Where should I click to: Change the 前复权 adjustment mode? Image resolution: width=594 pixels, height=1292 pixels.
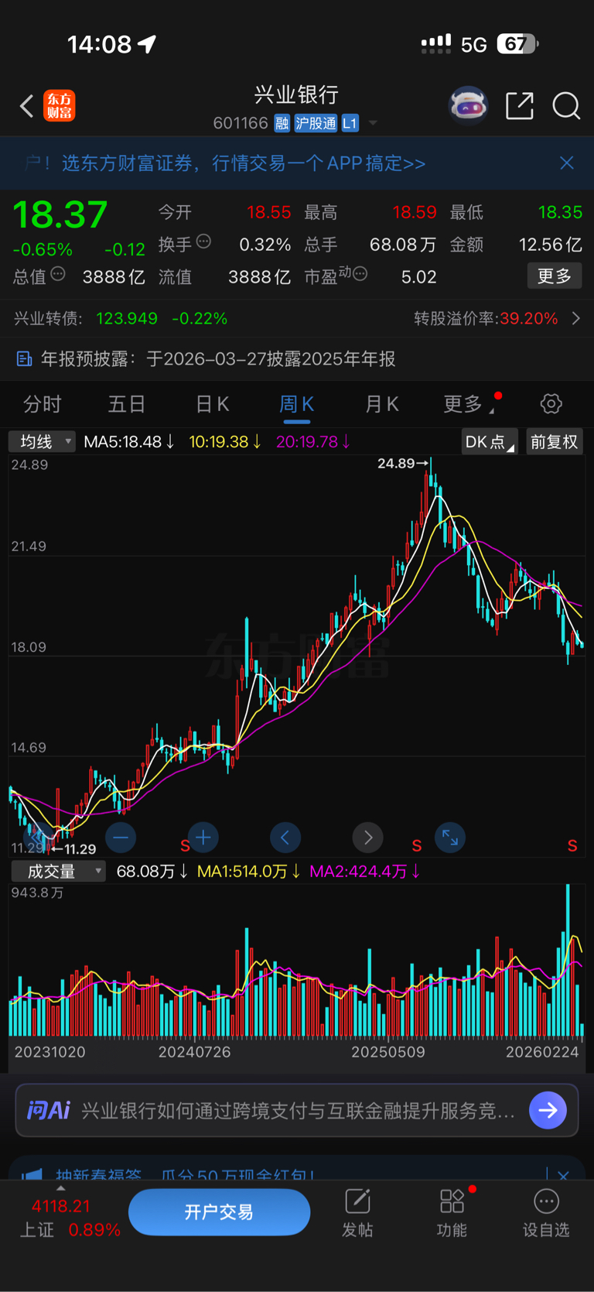(554, 442)
